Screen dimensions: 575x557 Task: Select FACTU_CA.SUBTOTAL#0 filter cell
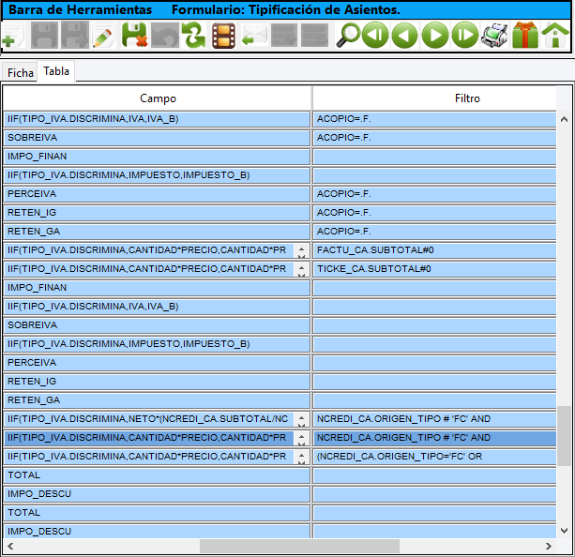coord(434,250)
